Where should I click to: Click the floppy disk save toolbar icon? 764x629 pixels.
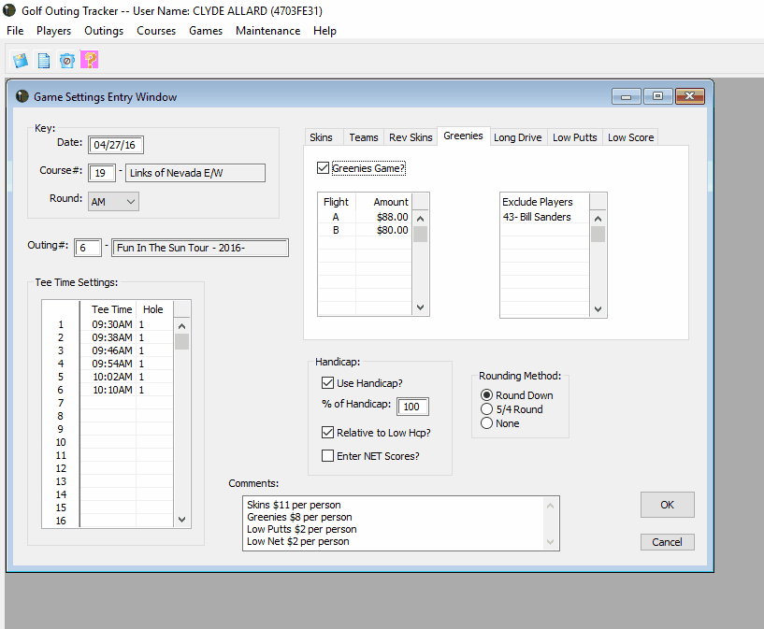21,60
